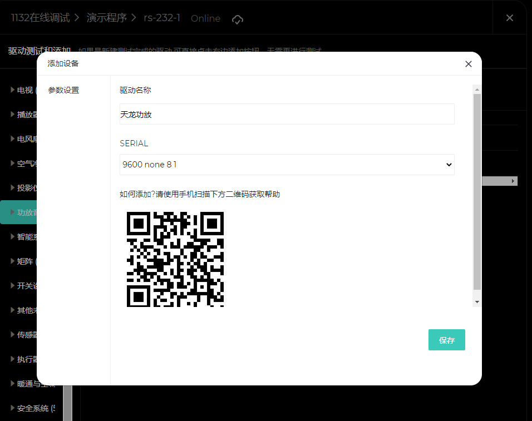Screen dimensions: 532x421
Task: Open the SERIAL baud rate dropdown
Action: [287, 165]
